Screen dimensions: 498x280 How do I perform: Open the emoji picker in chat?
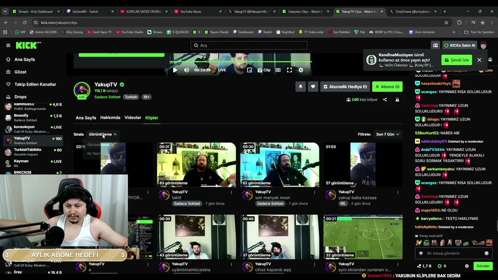tap(486, 253)
